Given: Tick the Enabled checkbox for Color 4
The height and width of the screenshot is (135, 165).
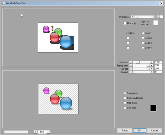Looking at the screenshot, I should (x=128, y=48).
